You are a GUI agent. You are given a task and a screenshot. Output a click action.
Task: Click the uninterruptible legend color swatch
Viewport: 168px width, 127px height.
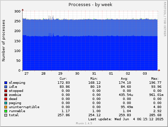click(6, 107)
